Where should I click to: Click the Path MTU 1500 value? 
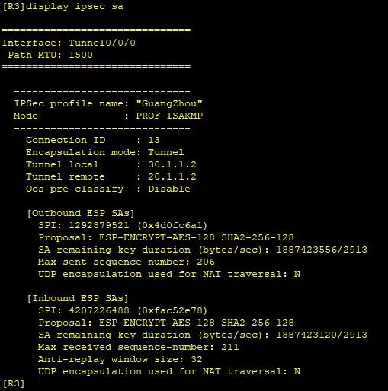click(81, 55)
